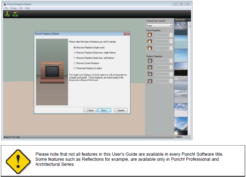This screenshot has width=246, height=177.
Task: Activate the walk-through view icon in toolbar
Action: pyautogui.click(x=7, y=14)
